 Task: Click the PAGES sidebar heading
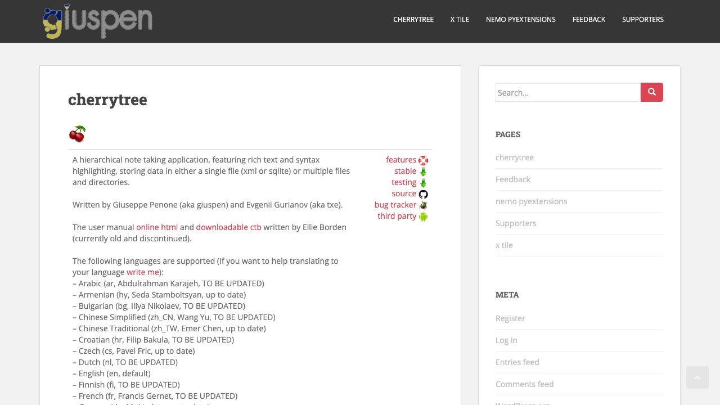pyautogui.click(x=508, y=134)
